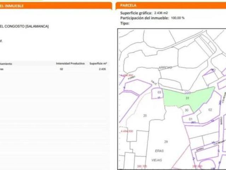Select the Superficie gráfica value 2.436 m2
The width and height of the screenshot is (226, 170).
(x=161, y=13)
